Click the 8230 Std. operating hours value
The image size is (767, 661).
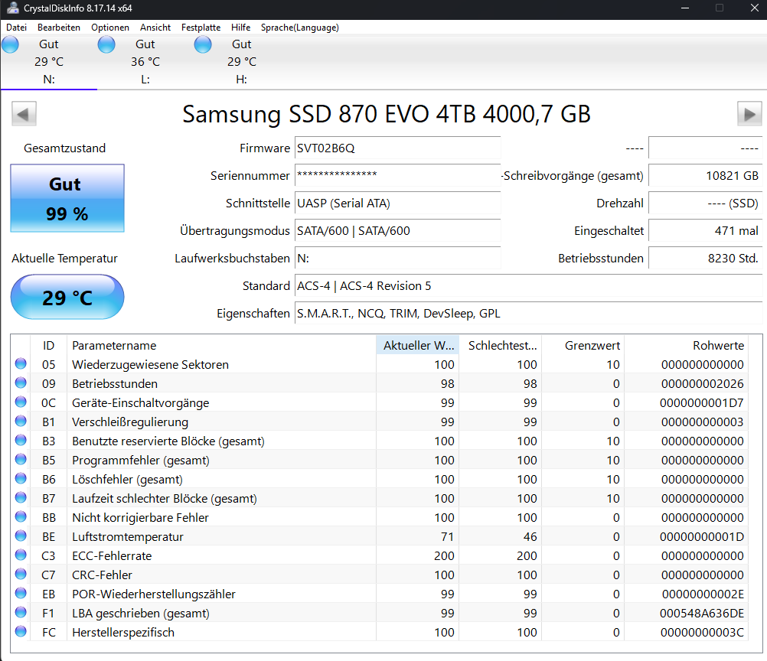pyautogui.click(x=705, y=258)
